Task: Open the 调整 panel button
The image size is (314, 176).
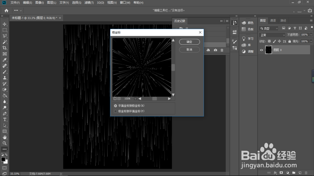Action: (248, 51)
